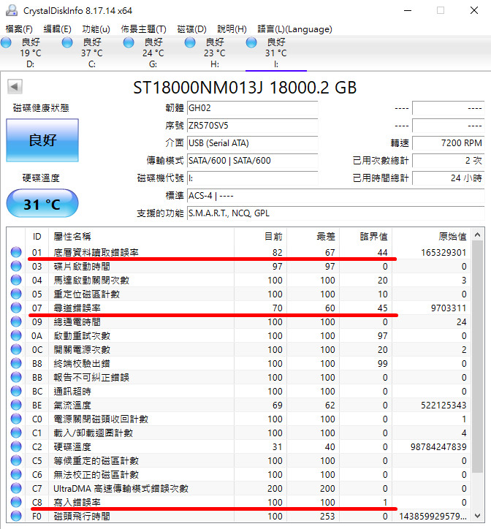
Task: Click status icon for attribute B8
Action: (16, 363)
